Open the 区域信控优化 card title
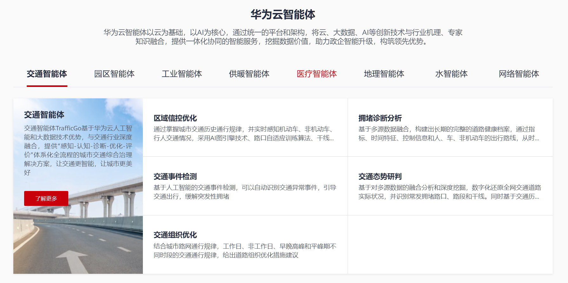 pyautogui.click(x=175, y=118)
